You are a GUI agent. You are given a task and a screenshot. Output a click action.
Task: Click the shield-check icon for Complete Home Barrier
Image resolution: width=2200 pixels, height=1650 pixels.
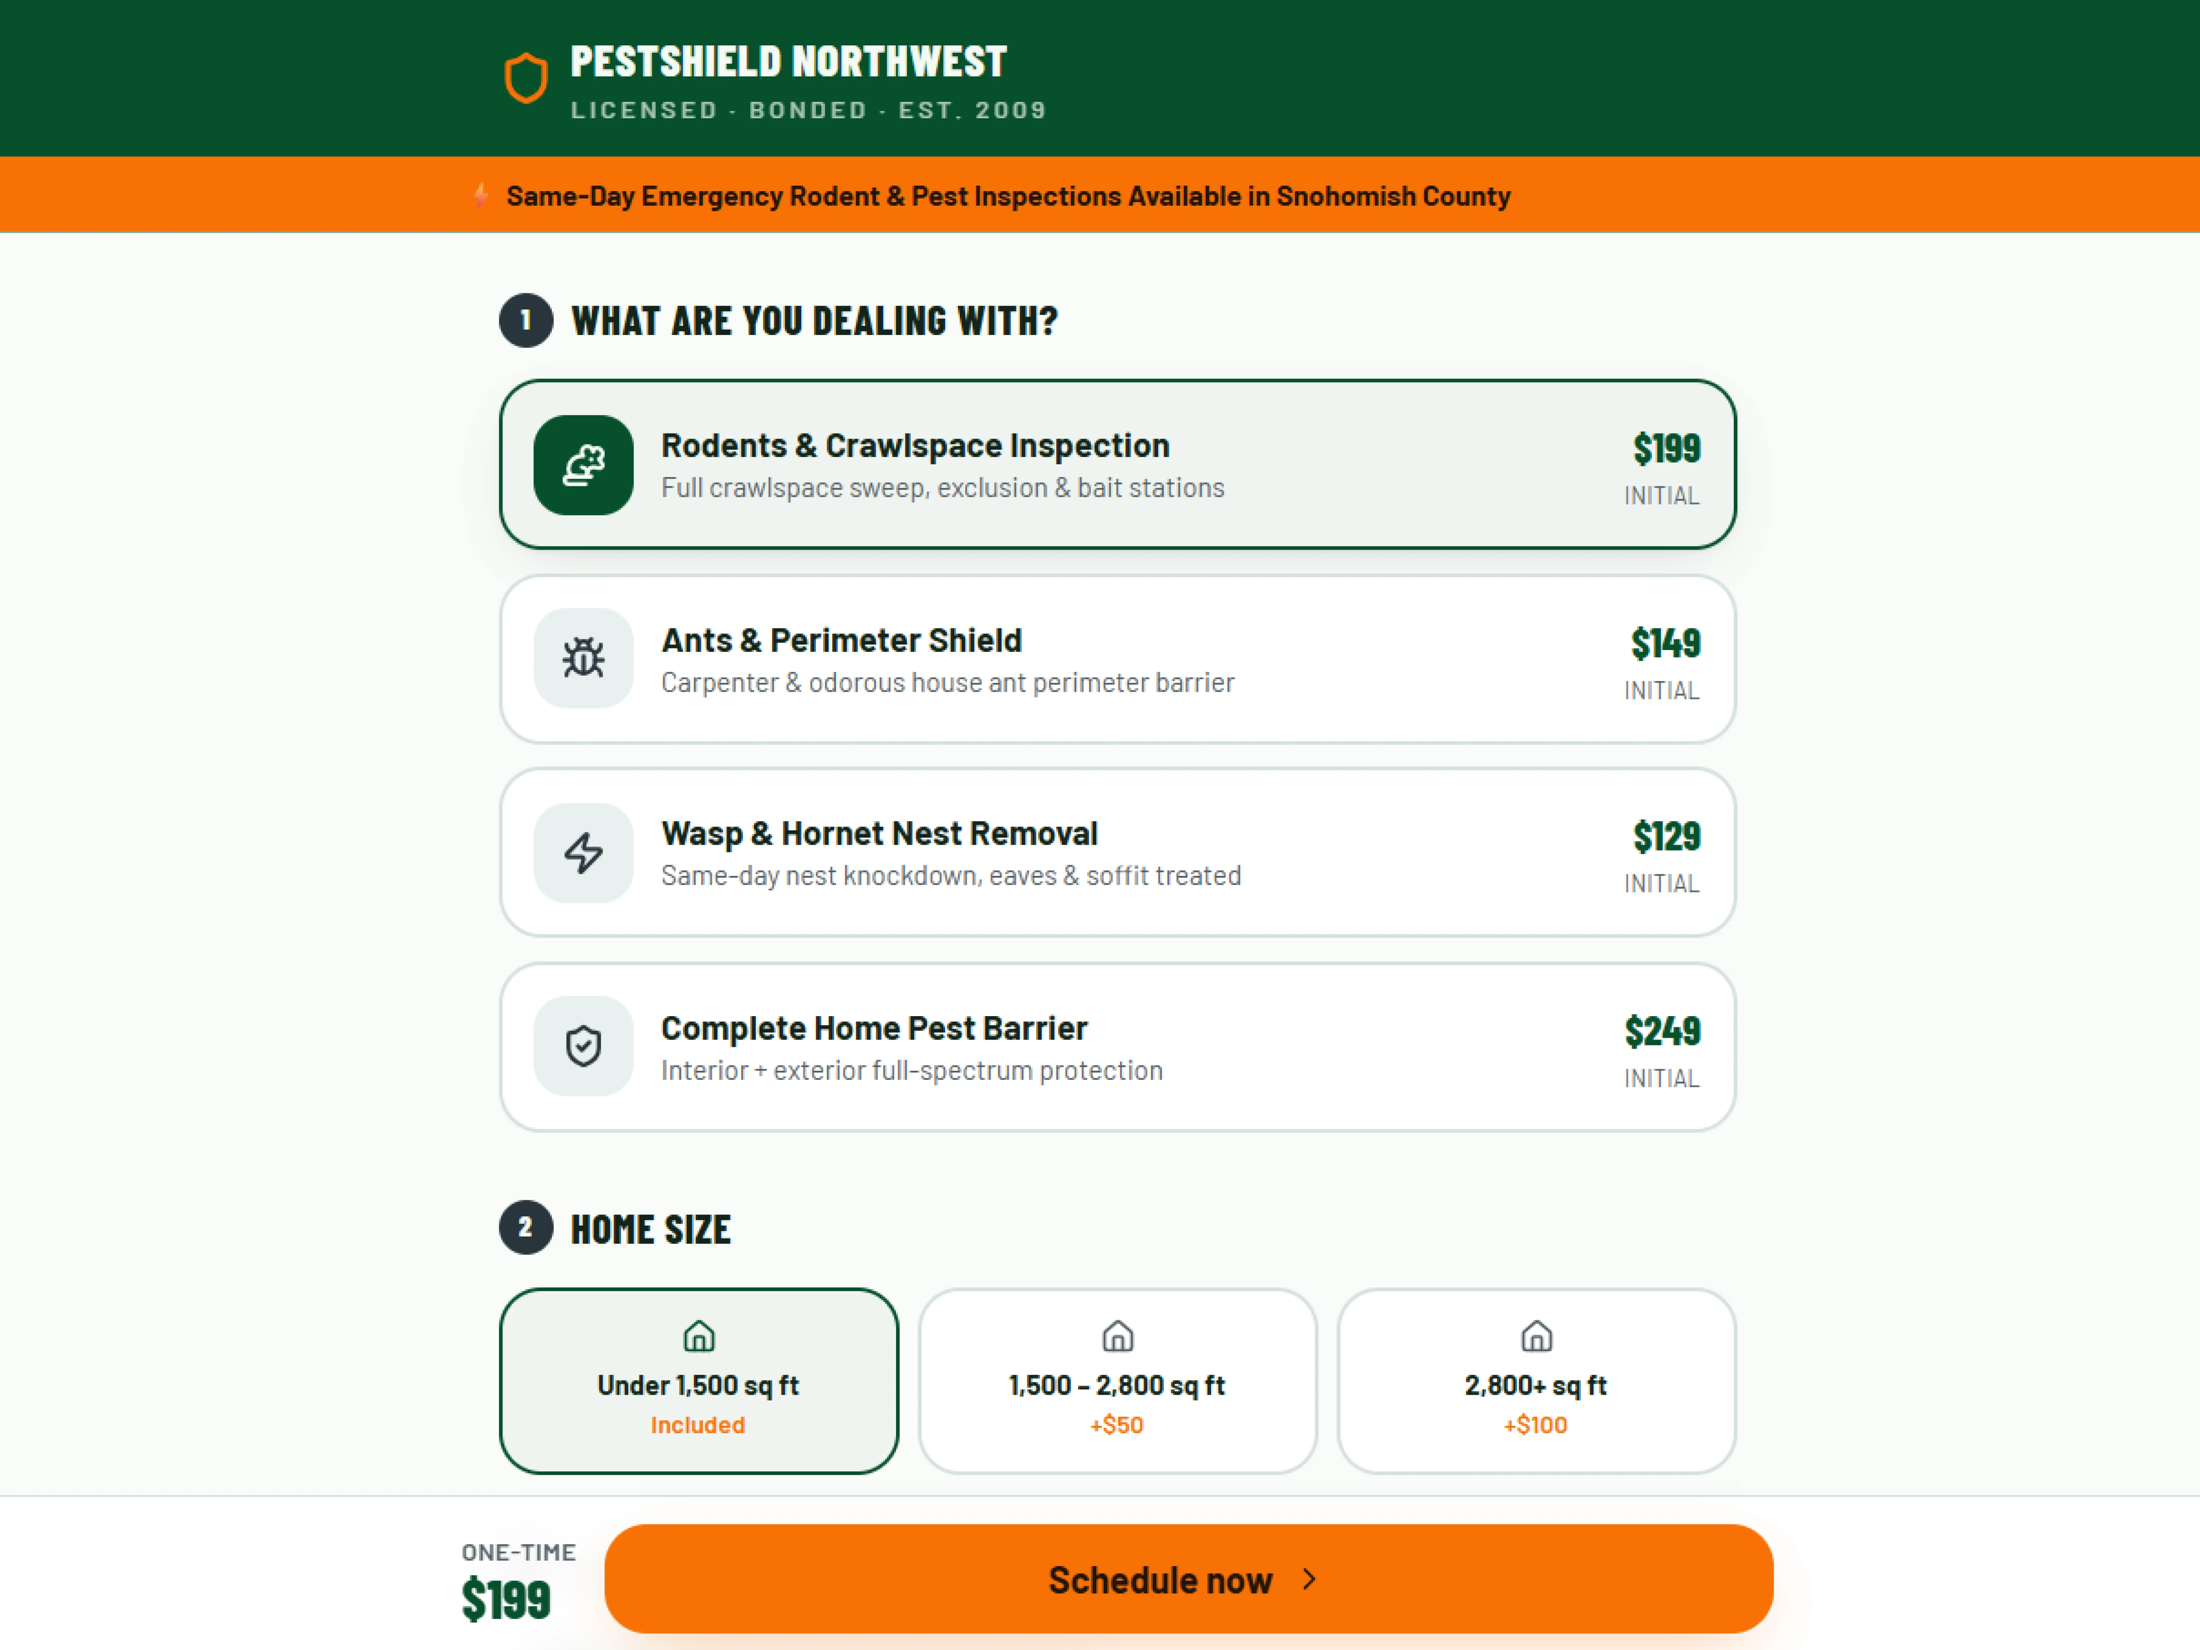click(584, 1045)
